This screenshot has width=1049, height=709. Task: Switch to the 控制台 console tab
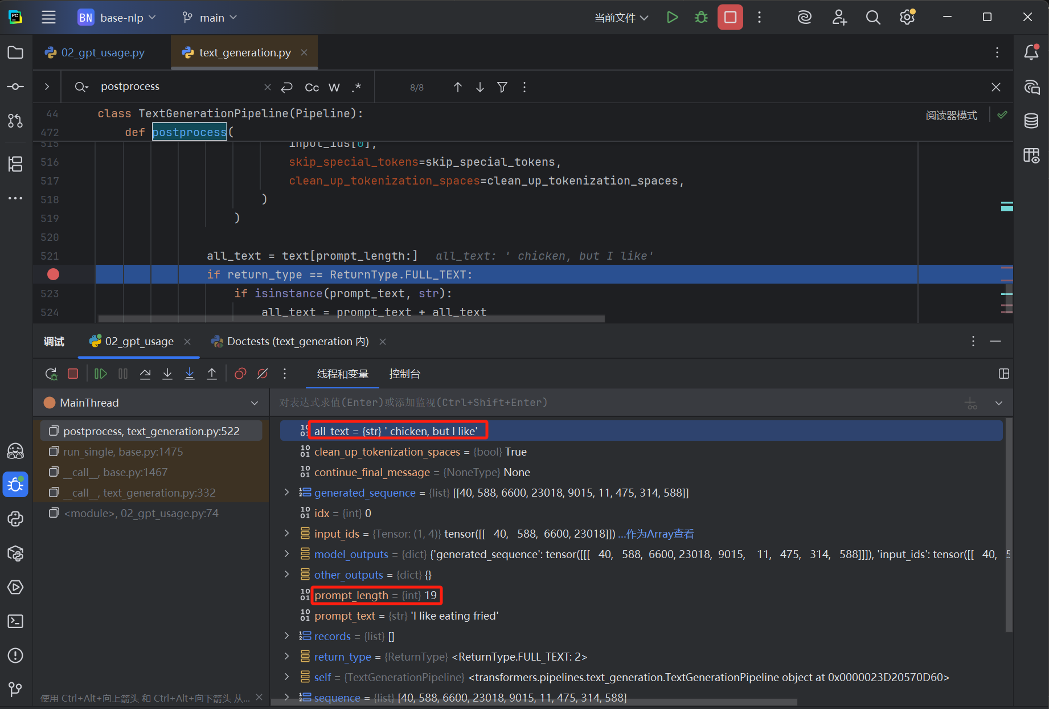(x=404, y=374)
